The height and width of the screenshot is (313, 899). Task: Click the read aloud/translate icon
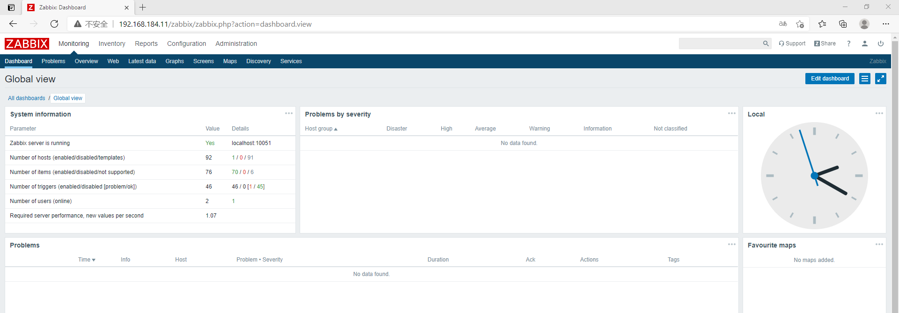(783, 24)
